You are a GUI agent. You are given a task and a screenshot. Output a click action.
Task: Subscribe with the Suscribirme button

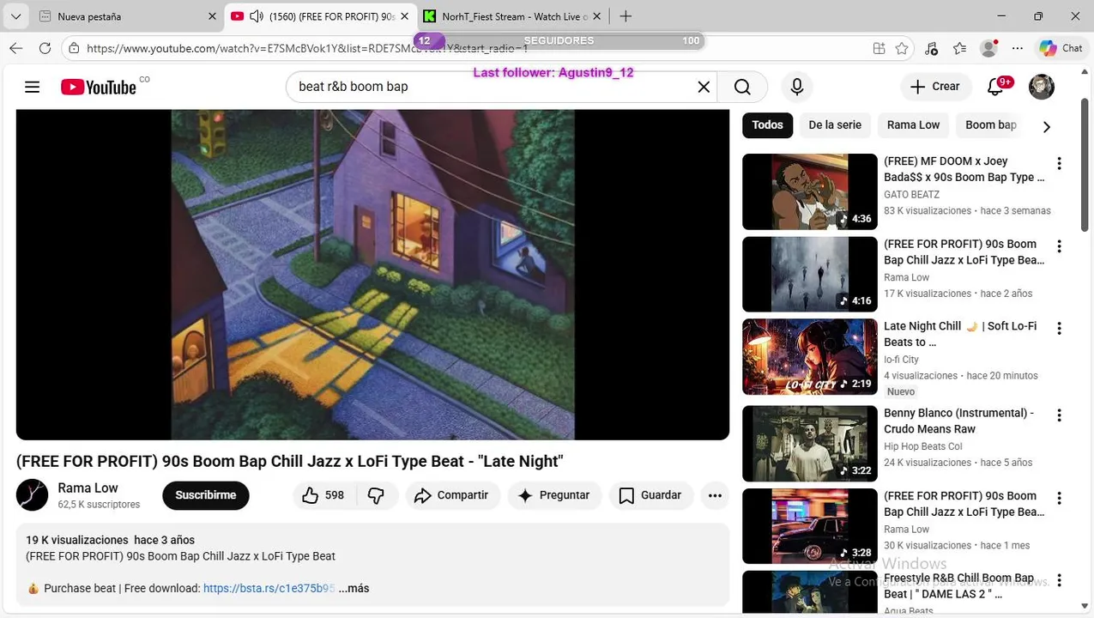click(x=206, y=495)
